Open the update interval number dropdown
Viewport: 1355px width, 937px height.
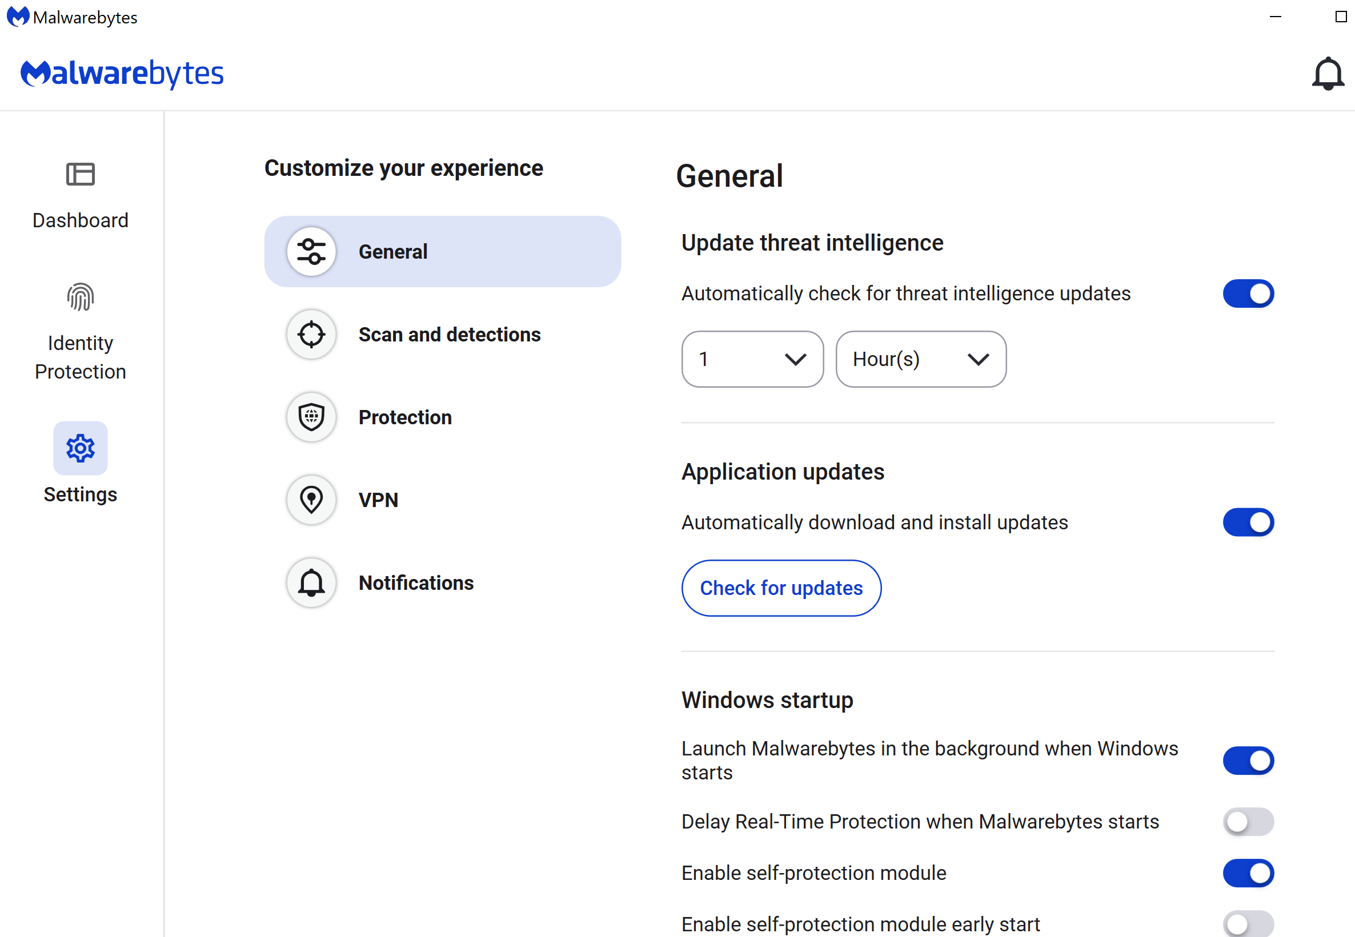coord(752,359)
